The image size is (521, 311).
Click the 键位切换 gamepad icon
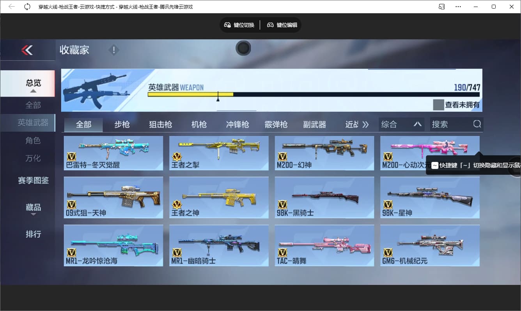coord(227,25)
